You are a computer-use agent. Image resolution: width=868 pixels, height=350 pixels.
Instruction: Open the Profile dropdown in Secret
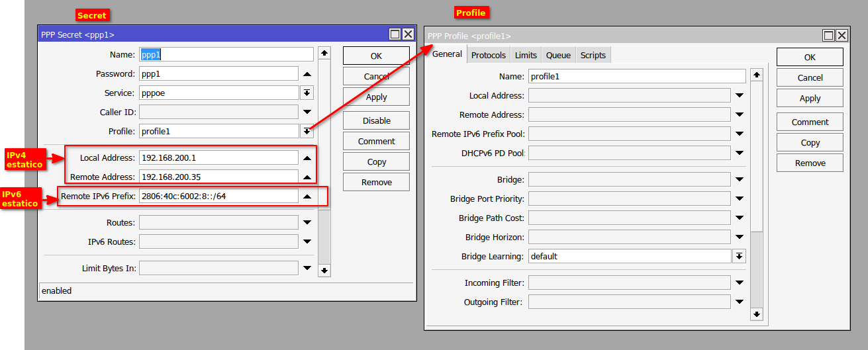click(307, 132)
